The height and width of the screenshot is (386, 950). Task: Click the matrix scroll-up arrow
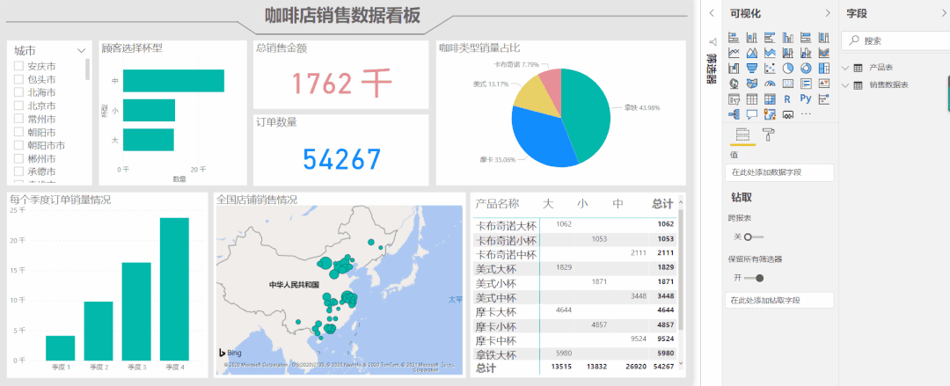(x=680, y=203)
